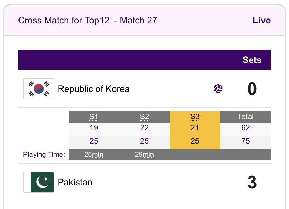Click Korea's total points 62
The height and width of the screenshot is (209, 289).
(x=245, y=128)
